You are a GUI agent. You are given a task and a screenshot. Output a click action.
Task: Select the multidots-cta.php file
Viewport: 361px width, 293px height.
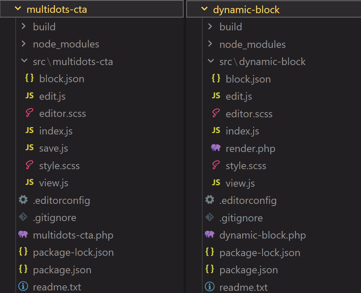pyautogui.click(x=72, y=235)
